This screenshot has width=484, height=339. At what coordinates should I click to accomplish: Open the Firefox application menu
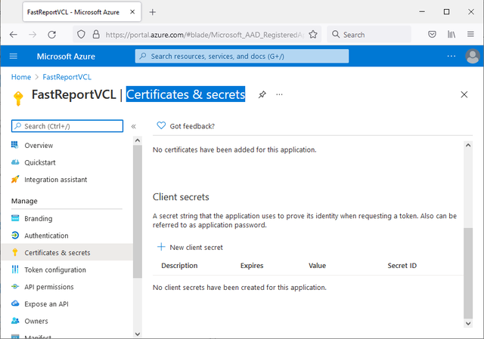[x=470, y=34]
